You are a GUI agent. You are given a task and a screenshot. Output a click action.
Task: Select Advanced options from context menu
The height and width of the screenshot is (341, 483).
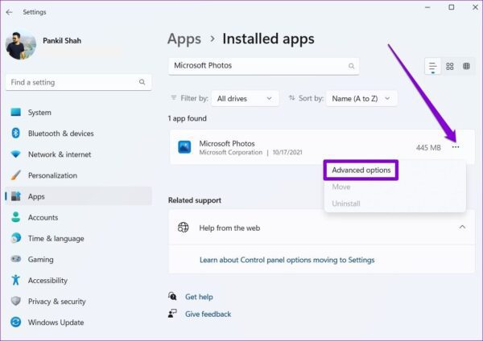pos(361,170)
